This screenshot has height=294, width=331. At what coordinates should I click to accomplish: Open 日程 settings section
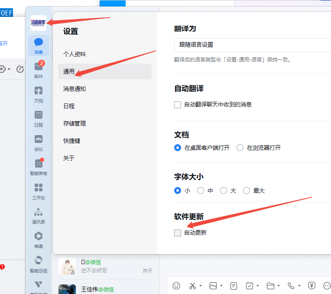point(105,106)
